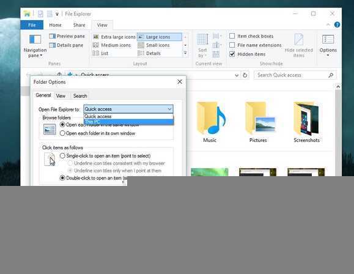Screen dimensions: 354x274
Task: Switch layout to Large icons
Action: pyautogui.click(x=159, y=37)
